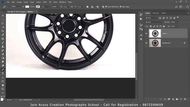Select the Dodge tool
The width and height of the screenshot is (190, 107).
point(3,66)
